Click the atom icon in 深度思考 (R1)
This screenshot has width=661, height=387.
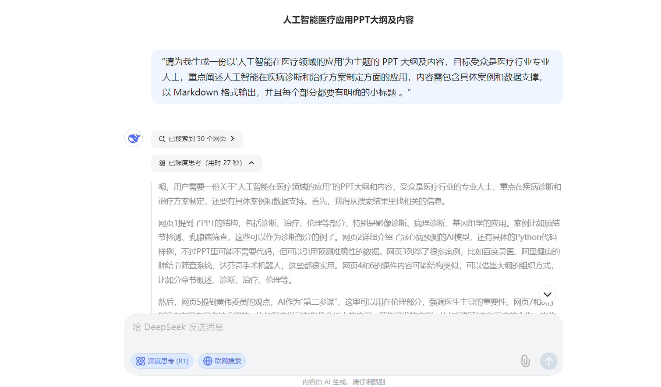(x=141, y=361)
